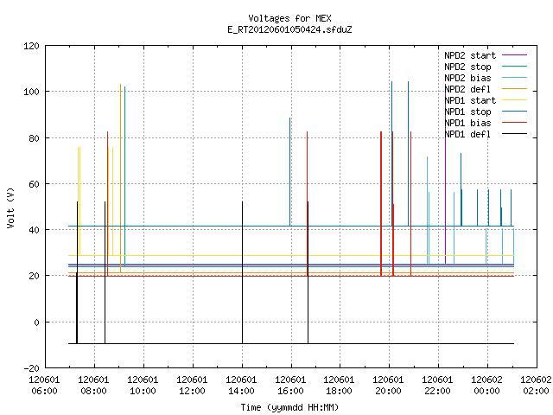553x415 pixels.
Task: Click the x-axis tick label 120601 16:00
Action: click(x=290, y=386)
